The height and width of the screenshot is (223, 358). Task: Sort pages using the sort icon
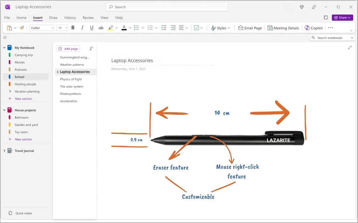point(91,49)
